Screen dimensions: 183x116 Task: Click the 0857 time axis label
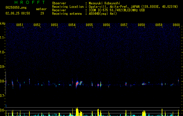pyautogui.click(x=124, y=25)
